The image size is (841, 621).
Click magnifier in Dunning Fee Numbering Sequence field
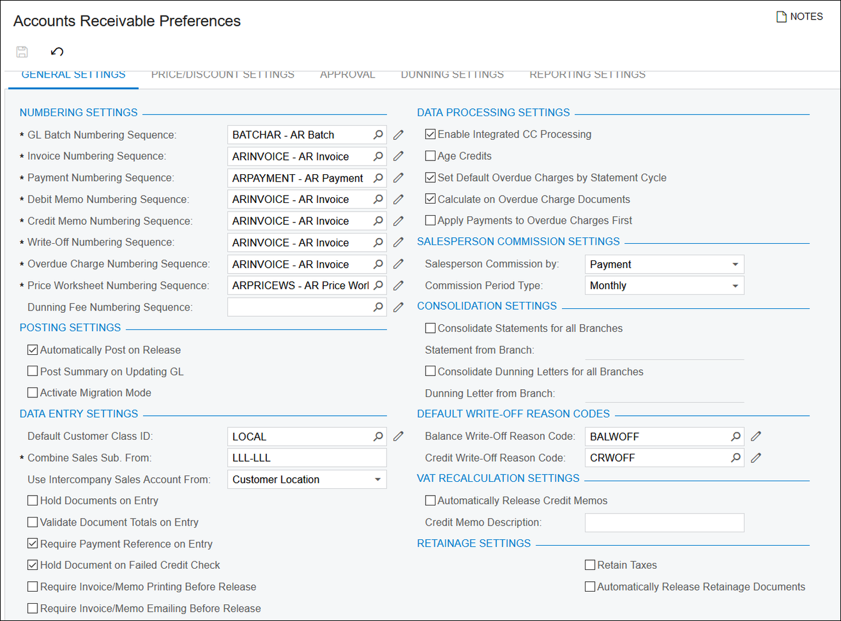coord(378,307)
